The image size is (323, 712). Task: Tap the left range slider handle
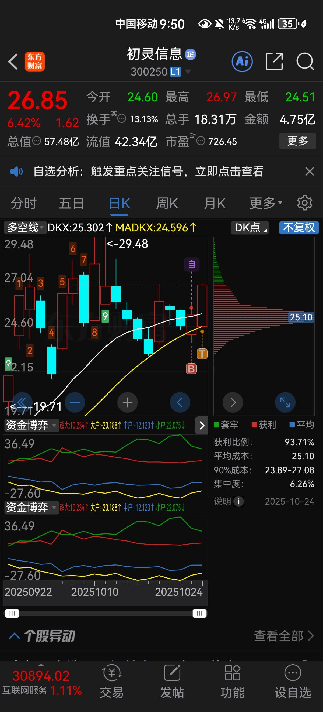click(x=12, y=613)
